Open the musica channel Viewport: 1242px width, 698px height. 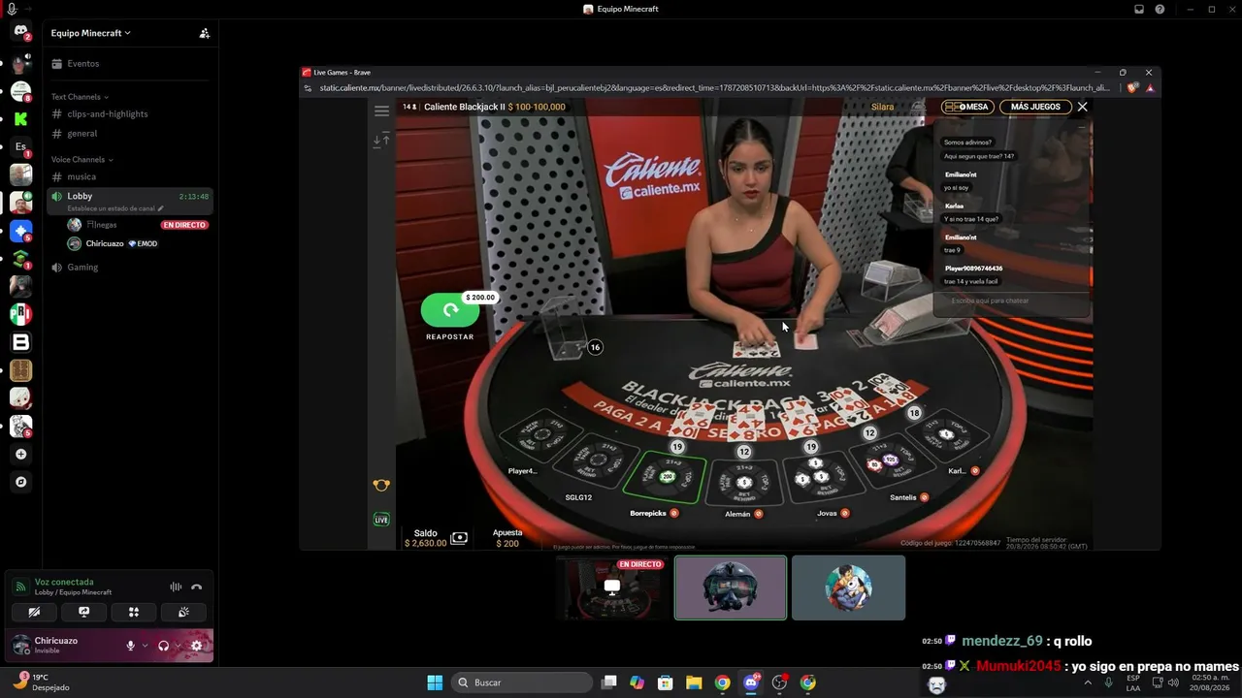pos(130,176)
